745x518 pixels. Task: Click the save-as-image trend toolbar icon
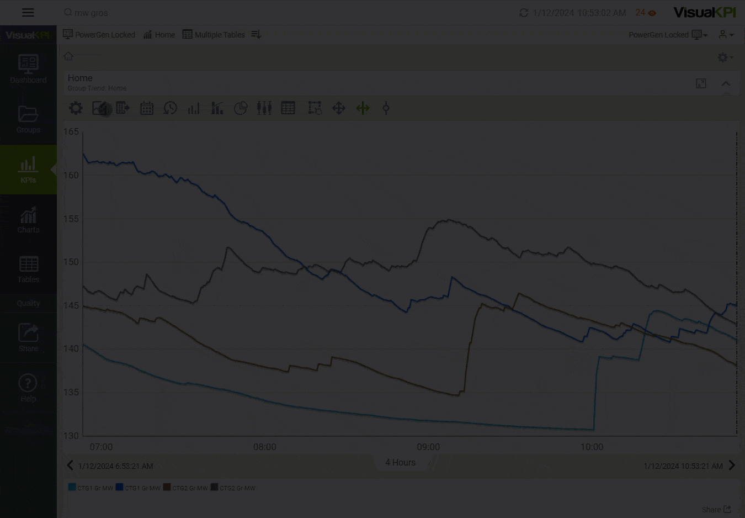100,108
